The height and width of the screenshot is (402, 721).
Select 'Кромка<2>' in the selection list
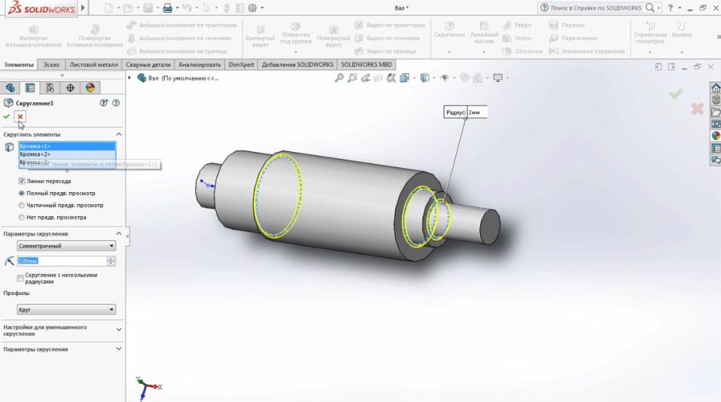pos(67,154)
